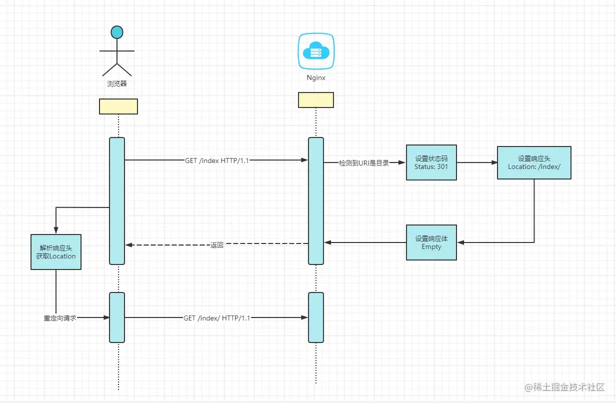
Task: Click the 返回 dashed arrow label
Action: click(x=217, y=245)
